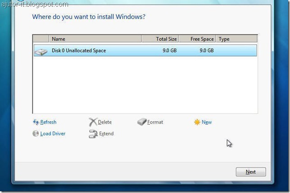Click the New partition link
The width and height of the screenshot is (290, 193).
click(x=207, y=122)
